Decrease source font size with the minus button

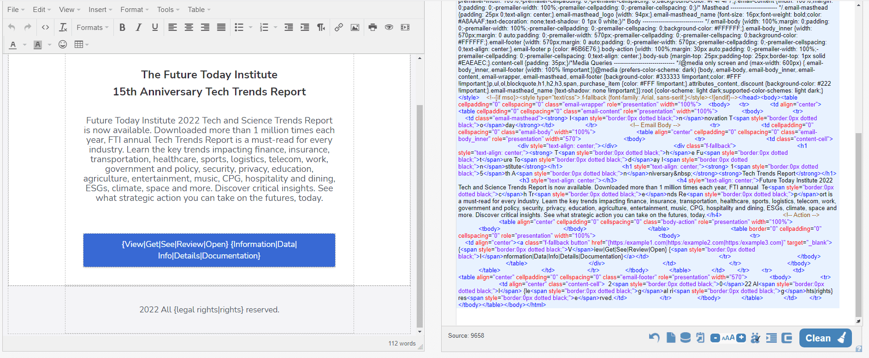tap(715, 338)
